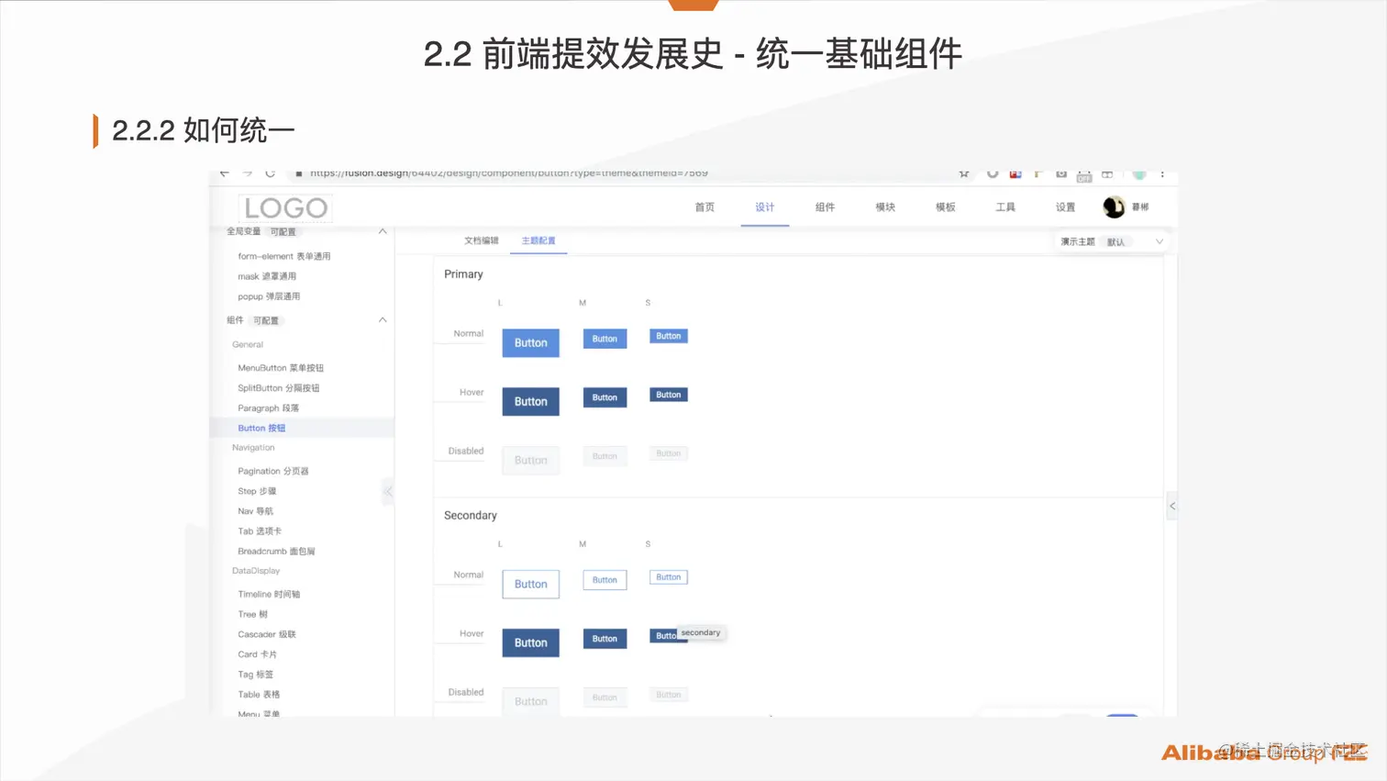Click the LOGO image in the header

tap(285, 208)
